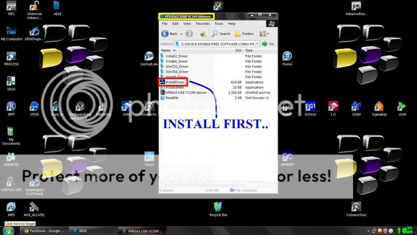This screenshot has height=235, width=417.
Task: Select the Win764_Driver folder
Action: [x=174, y=72]
